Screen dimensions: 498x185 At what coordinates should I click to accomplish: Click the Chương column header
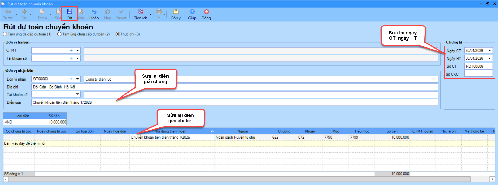point(284,131)
